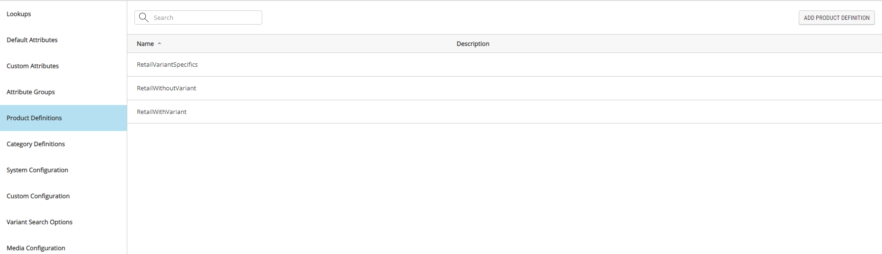Open System Configuration settings
882x254 pixels.
37,170
